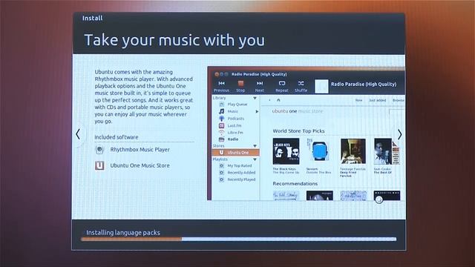Close the Rhythmbox window
475x267 pixels.
217,74
